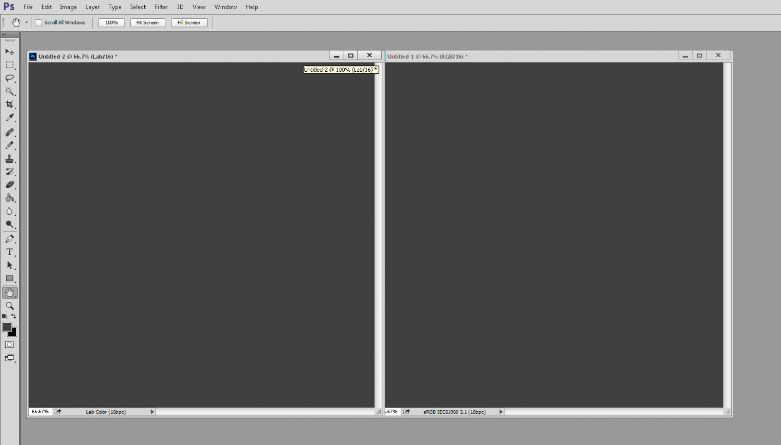Select the Move tool
The height and width of the screenshot is (445, 781).
[9, 51]
